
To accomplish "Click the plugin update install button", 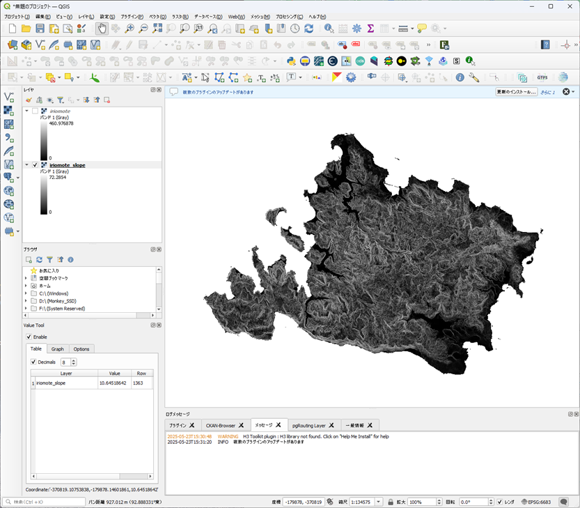I will pos(516,92).
